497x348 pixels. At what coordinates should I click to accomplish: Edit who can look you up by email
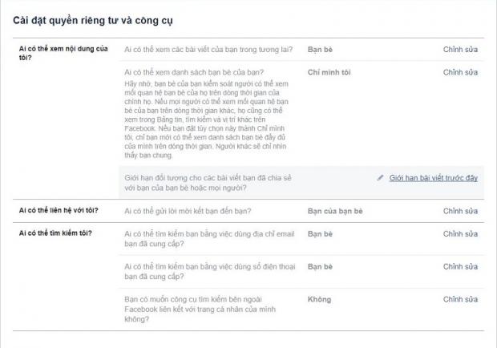tap(460, 233)
